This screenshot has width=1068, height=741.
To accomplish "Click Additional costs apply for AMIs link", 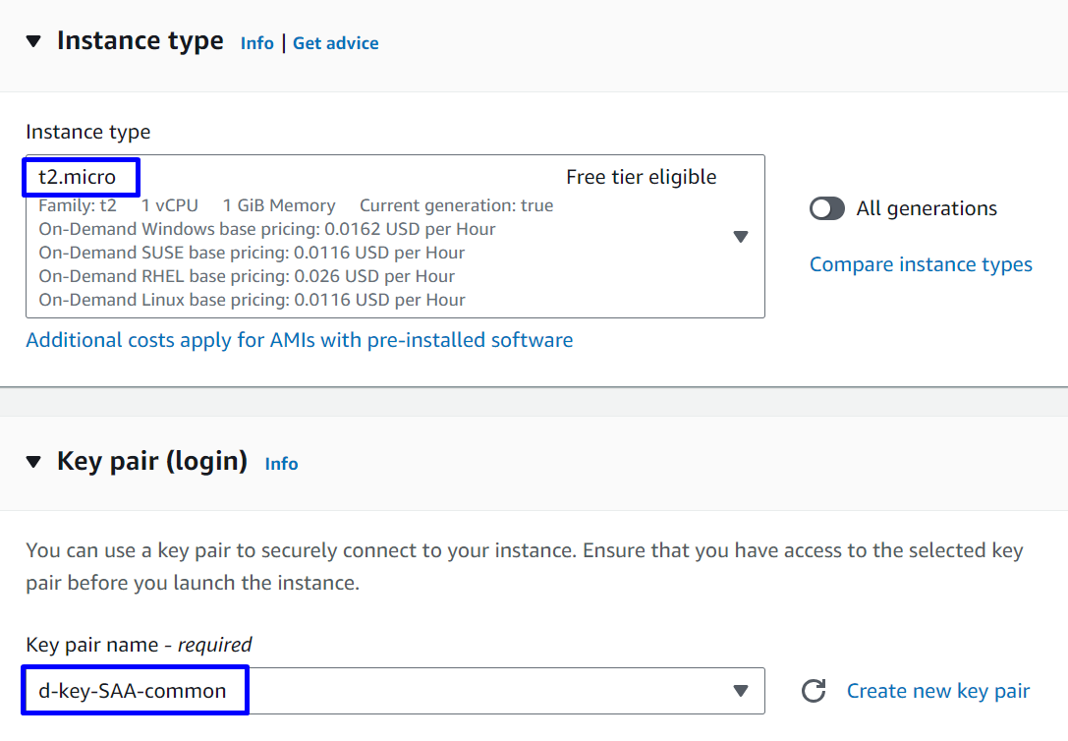I will point(299,340).
